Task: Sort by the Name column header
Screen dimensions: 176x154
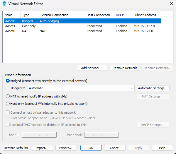Action: coord(11,15)
